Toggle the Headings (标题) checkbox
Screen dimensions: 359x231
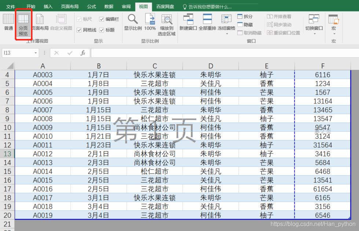coord(107,30)
